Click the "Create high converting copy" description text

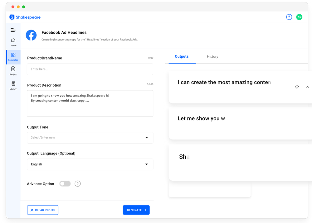point(90,40)
